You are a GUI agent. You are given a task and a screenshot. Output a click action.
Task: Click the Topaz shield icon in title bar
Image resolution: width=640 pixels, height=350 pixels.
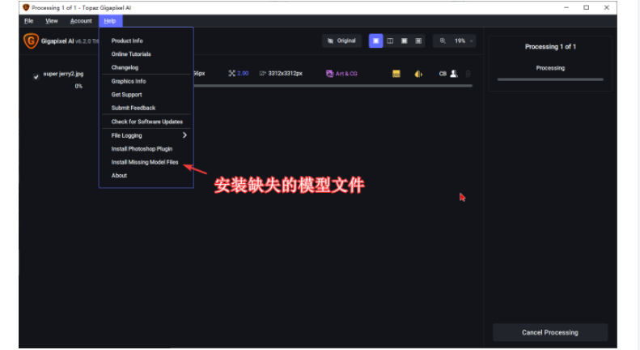tap(26, 7)
